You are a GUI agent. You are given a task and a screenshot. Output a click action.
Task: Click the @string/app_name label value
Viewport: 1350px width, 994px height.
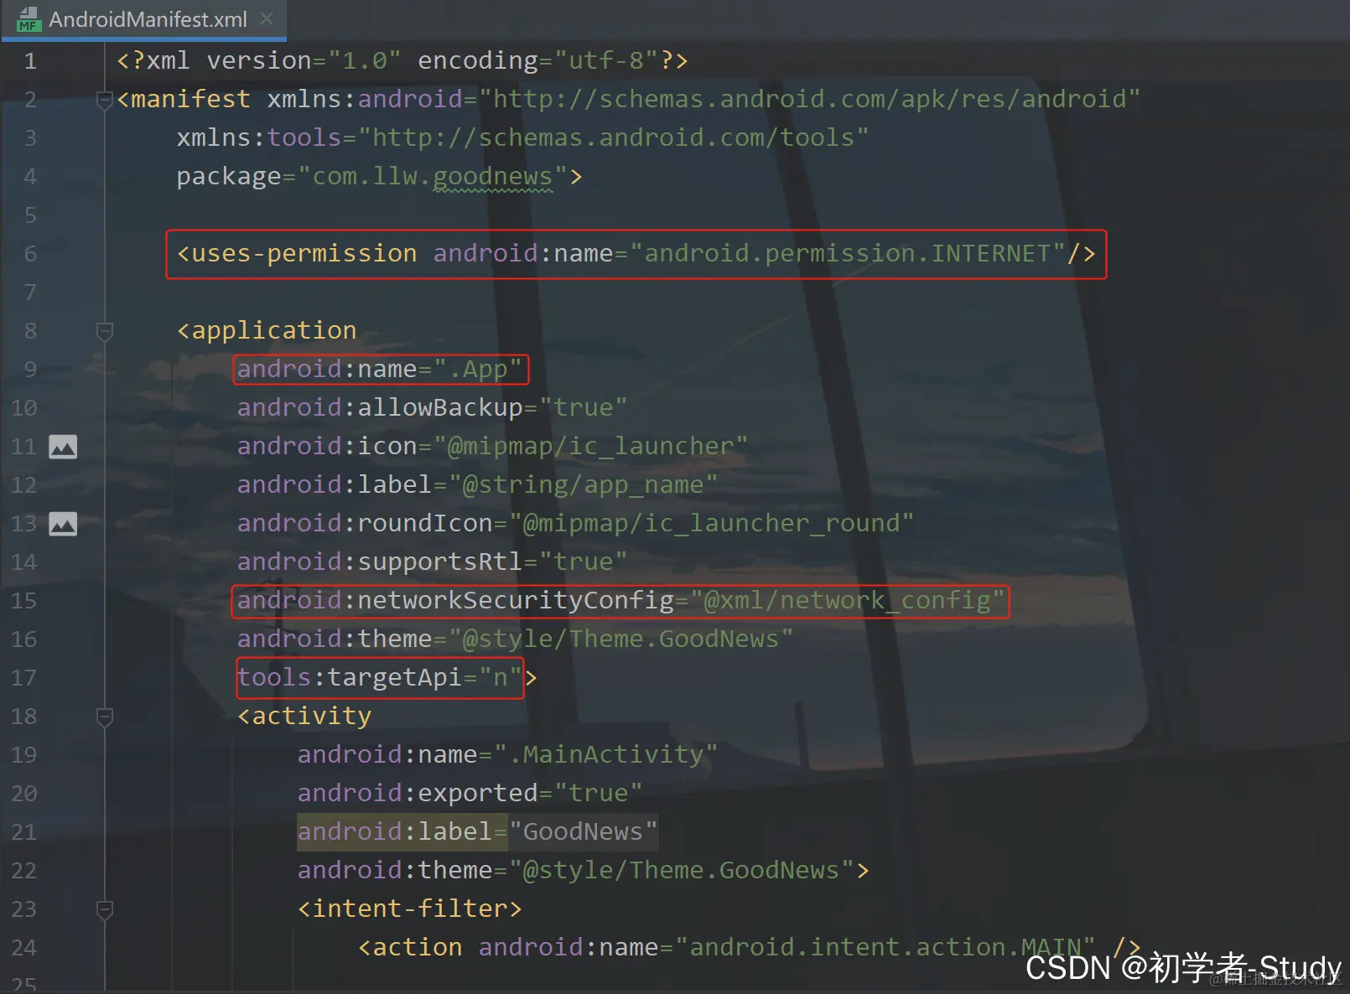(x=583, y=485)
